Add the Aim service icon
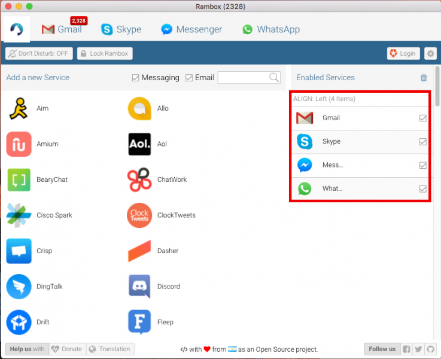441x359 pixels. pos(19,108)
